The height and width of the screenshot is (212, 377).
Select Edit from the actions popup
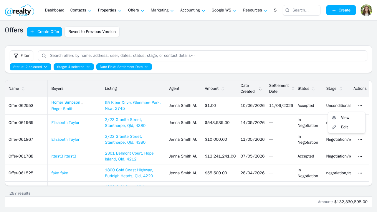[x=347, y=127]
